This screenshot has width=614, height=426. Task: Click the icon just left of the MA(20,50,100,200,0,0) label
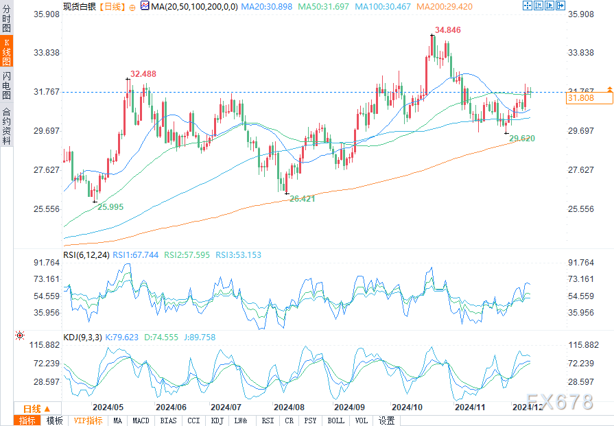click(143, 5)
